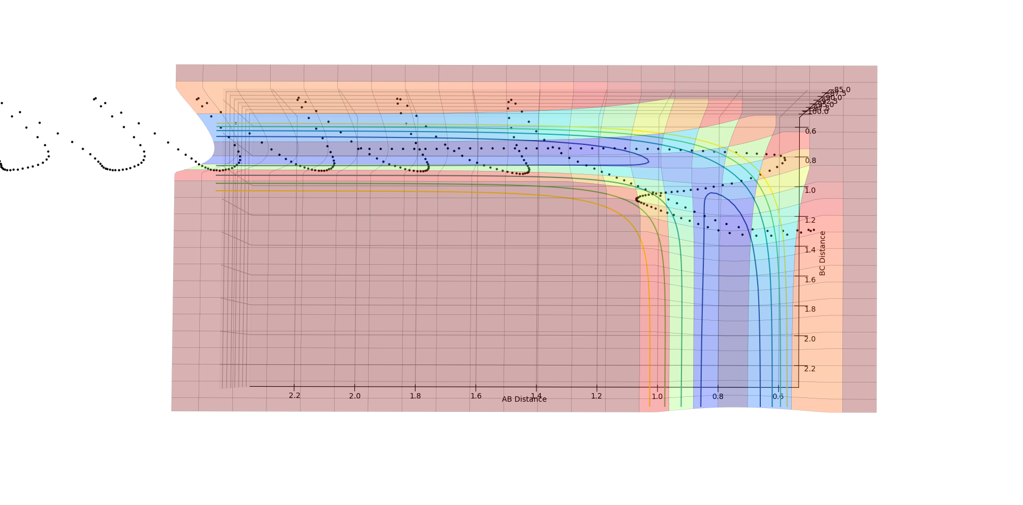Screen dimensions: 1023x505
Task: Click the 1.6 tick label on BC Distance axis
Action: coord(810,280)
